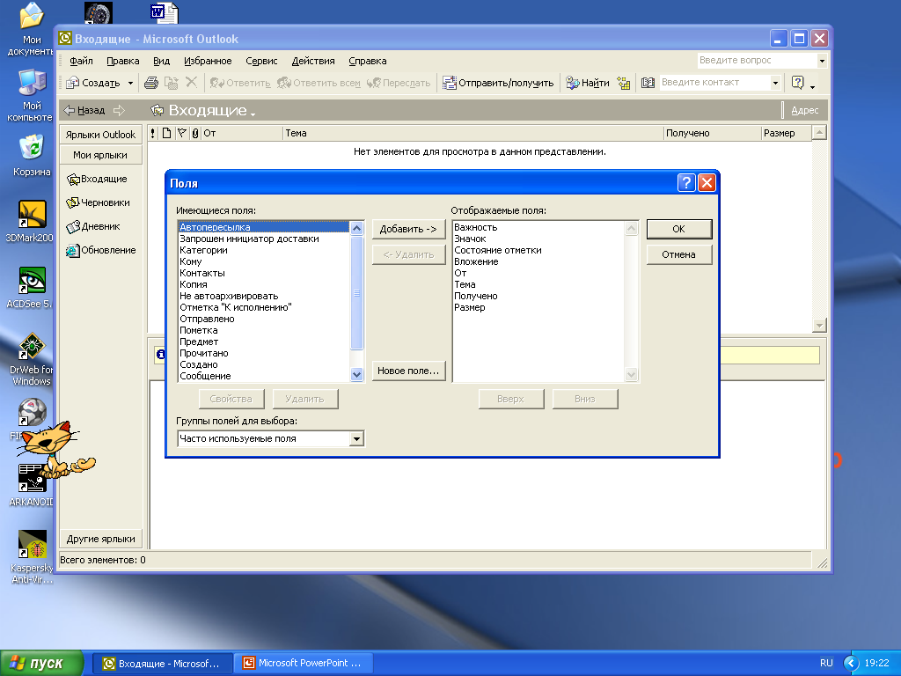Open Kaspersky Anti-Virus desktop shortcut
901x676 pixels.
coord(33,556)
